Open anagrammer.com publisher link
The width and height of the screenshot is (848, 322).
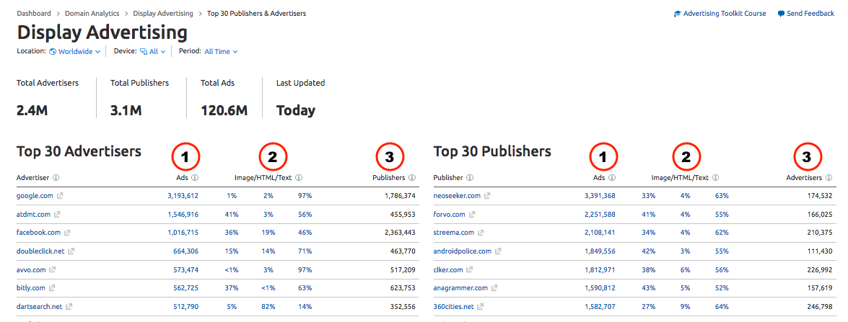(460, 288)
